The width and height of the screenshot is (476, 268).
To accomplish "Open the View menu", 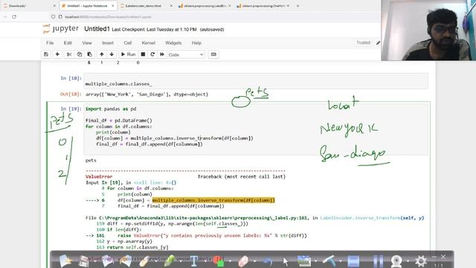I will (x=87, y=43).
